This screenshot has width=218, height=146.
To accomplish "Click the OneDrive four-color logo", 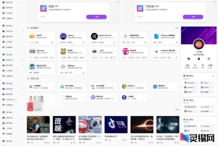I will point(124,87).
